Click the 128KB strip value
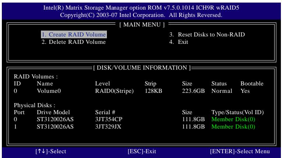282x158 pixels. coord(153,91)
